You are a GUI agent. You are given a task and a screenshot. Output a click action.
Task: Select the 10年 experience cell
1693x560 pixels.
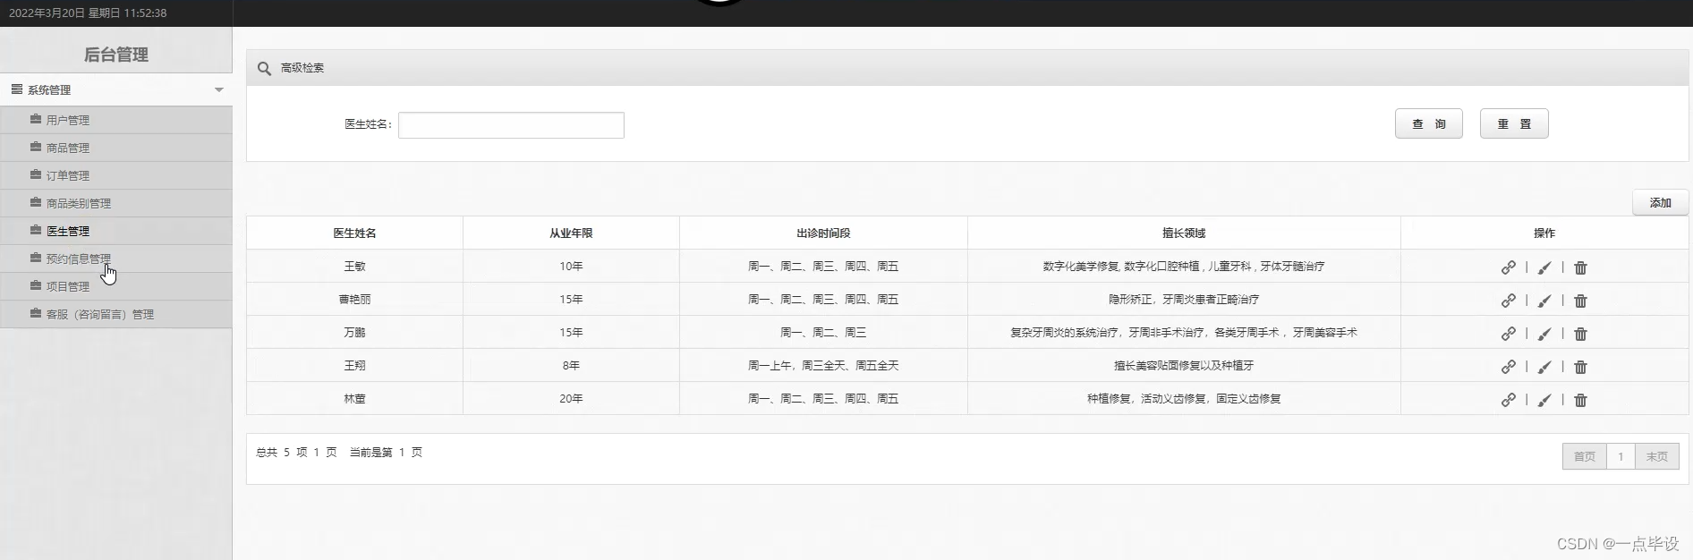(571, 267)
